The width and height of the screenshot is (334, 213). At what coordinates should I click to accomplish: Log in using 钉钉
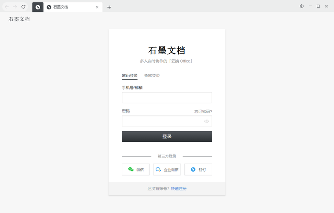click(x=198, y=170)
